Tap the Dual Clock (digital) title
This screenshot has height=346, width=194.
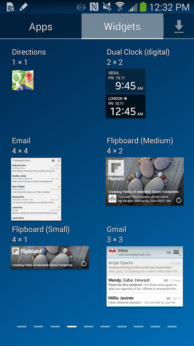click(138, 52)
